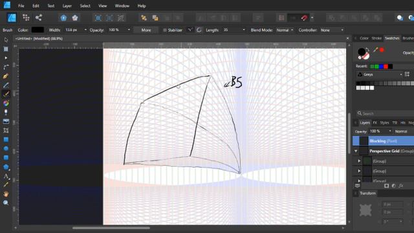
Task: Open the Greys palette dropdown
Action: click(x=379, y=74)
